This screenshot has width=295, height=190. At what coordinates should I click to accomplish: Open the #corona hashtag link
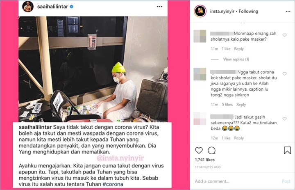click(113, 184)
